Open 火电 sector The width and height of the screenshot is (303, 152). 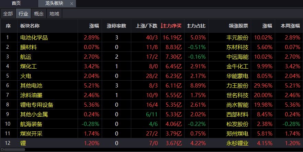(x=26, y=76)
